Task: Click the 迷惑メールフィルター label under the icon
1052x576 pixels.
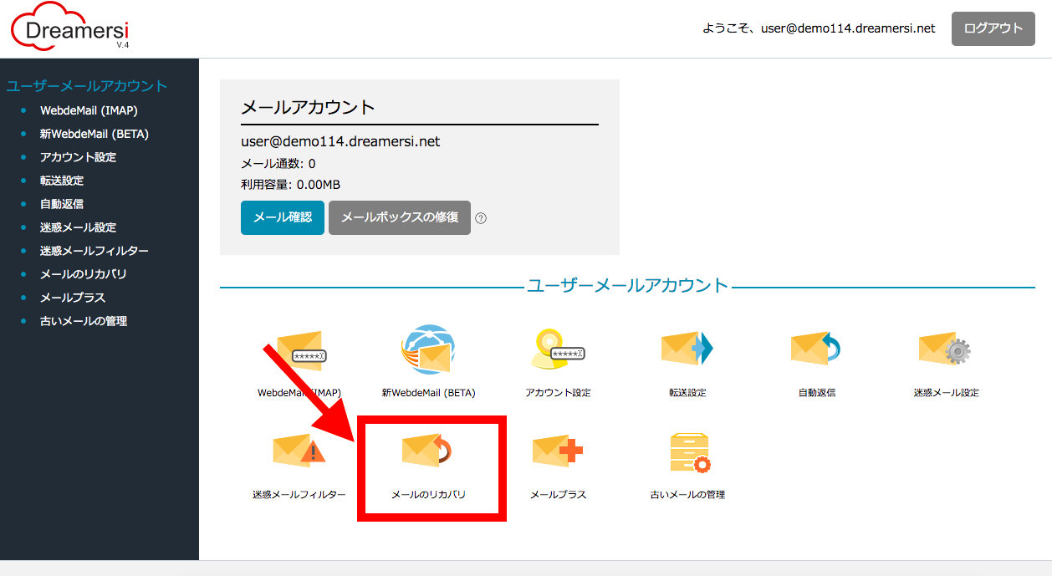Action: (299, 495)
